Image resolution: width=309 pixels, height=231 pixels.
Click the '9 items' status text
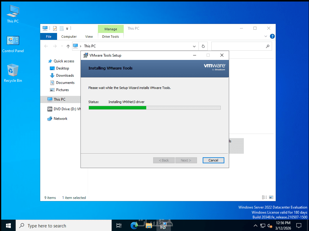(50, 197)
